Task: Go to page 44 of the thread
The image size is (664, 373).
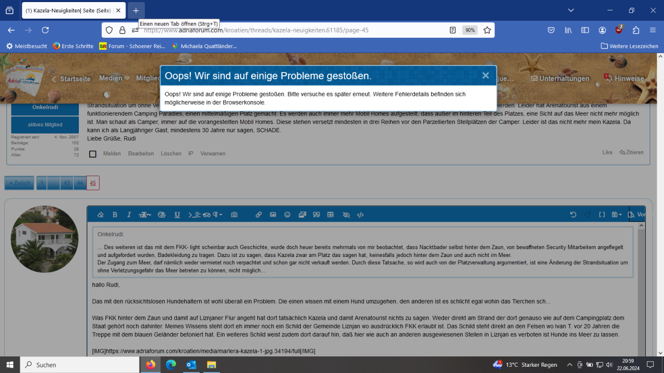Action: click(x=79, y=183)
